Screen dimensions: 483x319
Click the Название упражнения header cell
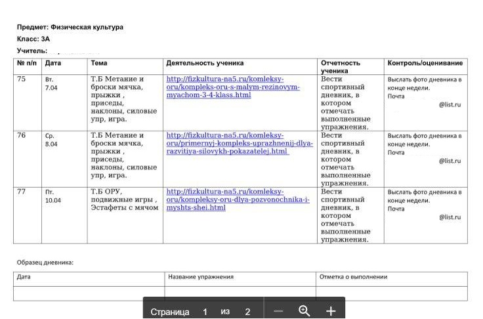[240, 279]
